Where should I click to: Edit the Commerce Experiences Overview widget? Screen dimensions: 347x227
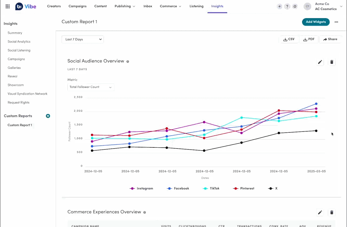coord(320,213)
